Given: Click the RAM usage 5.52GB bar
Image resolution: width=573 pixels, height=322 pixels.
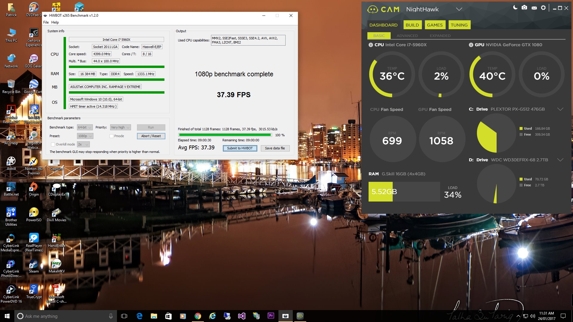Looking at the screenshot, I should click(x=404, y=192).
